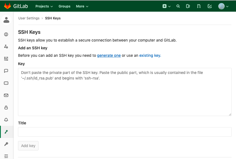This screenshot has height=159, width=236.
Task: Open Chat settings in the sidebar
Action: pos(6,71)
